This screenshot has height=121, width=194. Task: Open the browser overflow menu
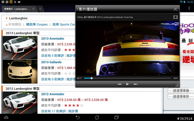189,8
